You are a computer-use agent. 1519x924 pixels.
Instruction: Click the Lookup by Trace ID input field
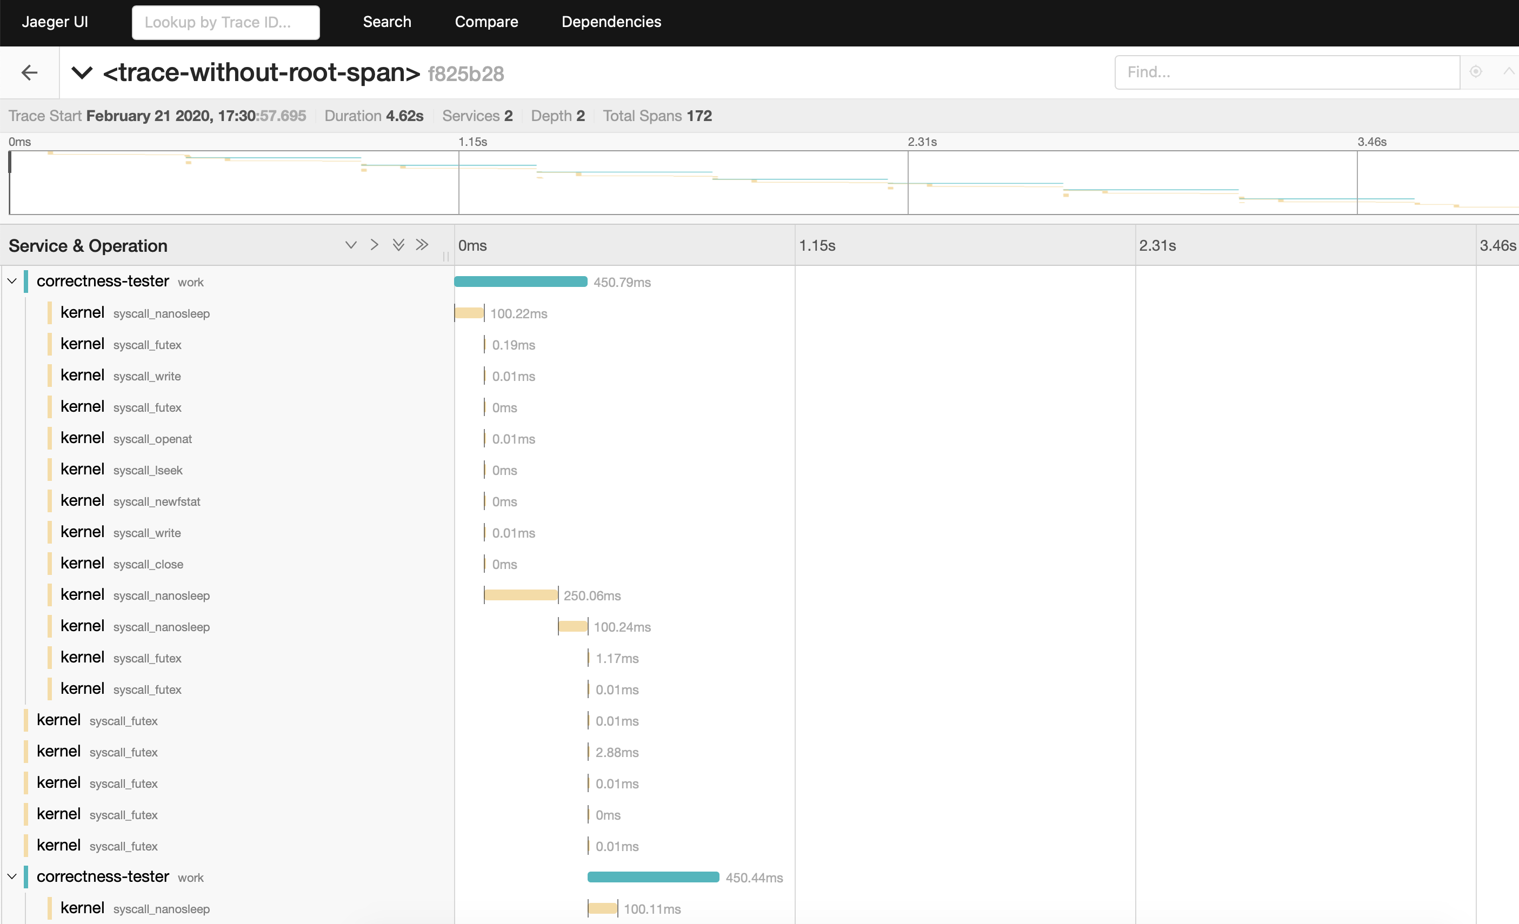click(225, 22)
